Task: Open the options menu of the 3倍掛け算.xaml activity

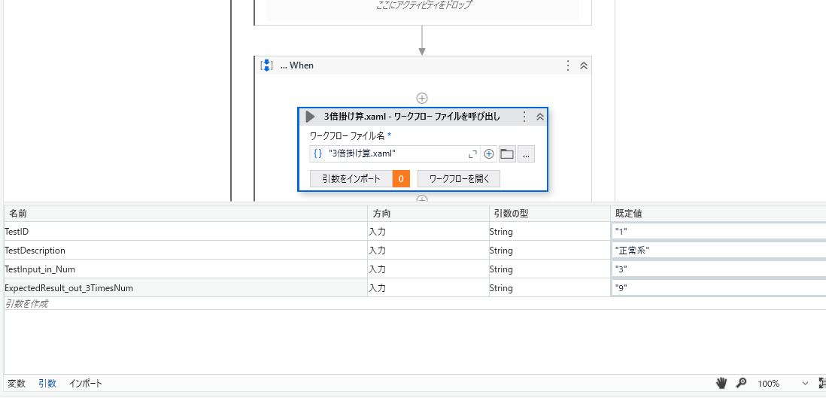Action: point(524,117)
